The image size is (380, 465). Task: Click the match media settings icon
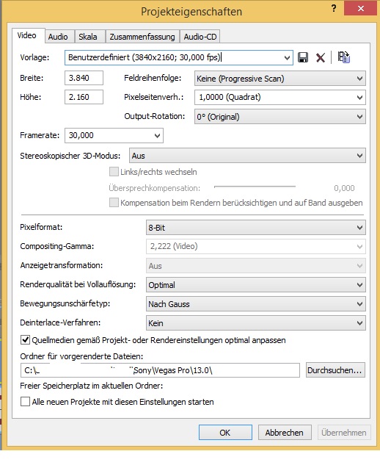click(x=343, y=57)
